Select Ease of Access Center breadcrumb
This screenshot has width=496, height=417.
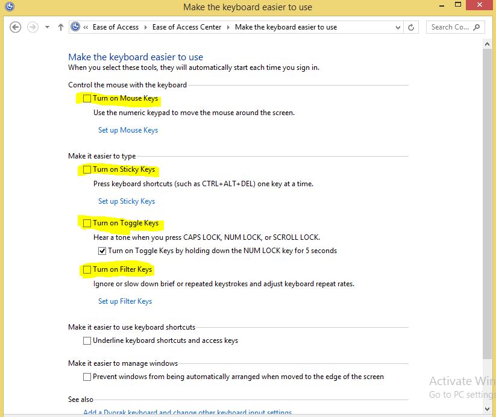point(187,27)
